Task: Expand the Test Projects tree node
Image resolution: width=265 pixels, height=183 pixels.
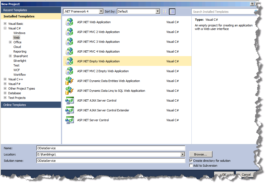Action: [x=5, y=98]
